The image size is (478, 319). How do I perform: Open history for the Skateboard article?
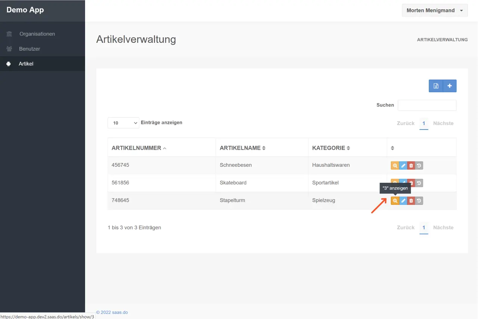point(419,183)
